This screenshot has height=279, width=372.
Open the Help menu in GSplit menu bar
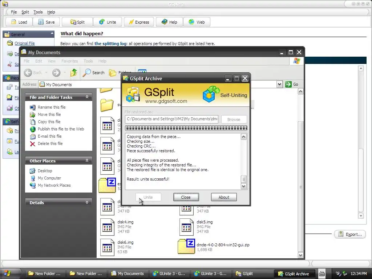51,12
